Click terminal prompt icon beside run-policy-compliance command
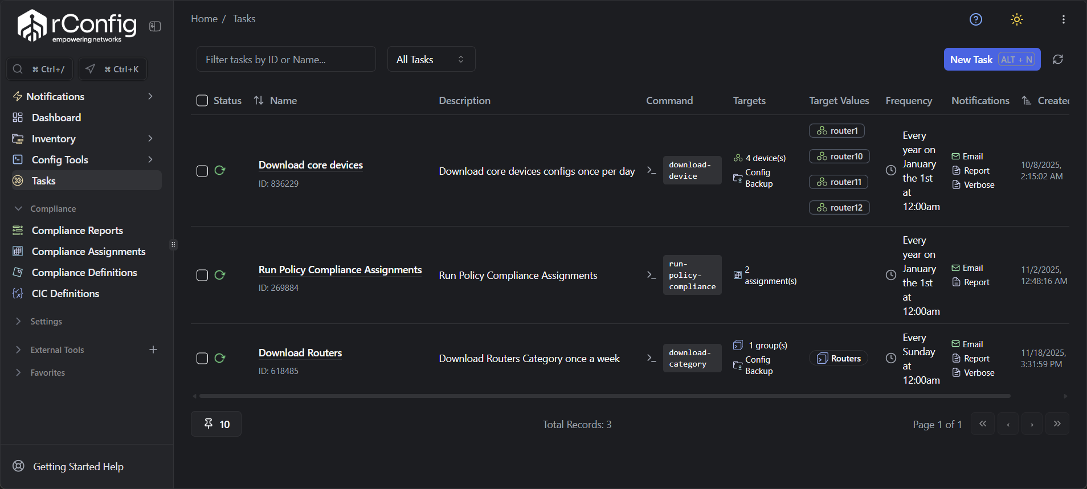 click(x=652, y=275)
